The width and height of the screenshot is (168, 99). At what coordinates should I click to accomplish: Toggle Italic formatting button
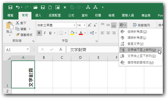(x=45, y=33)
